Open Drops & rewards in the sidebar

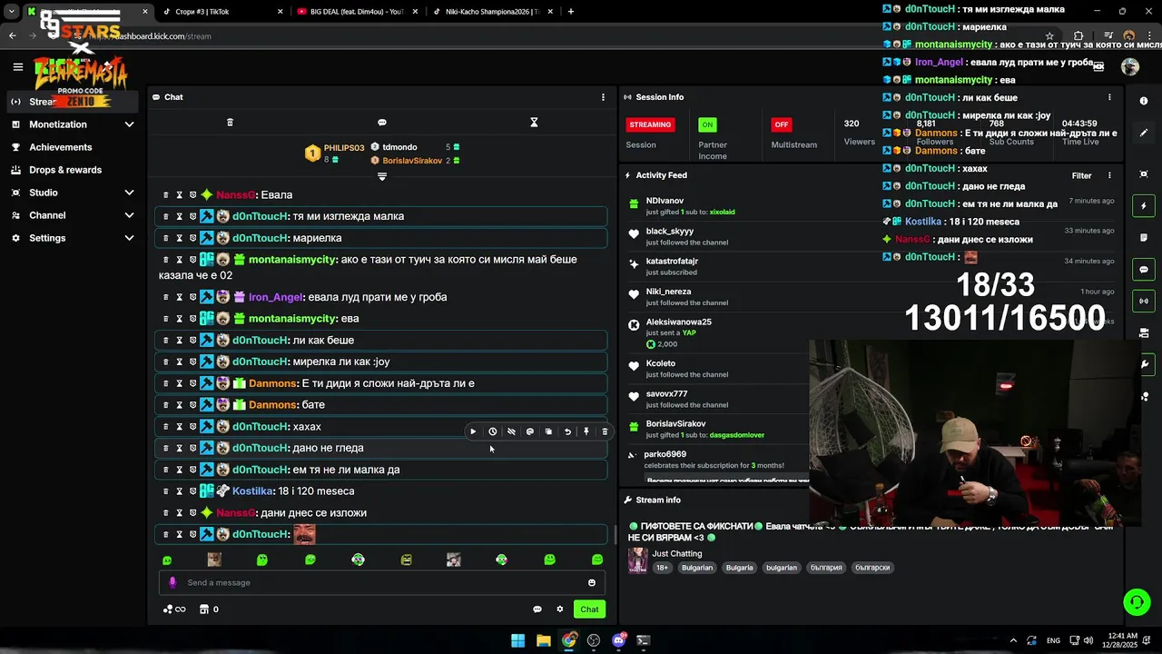pos(73,170)
